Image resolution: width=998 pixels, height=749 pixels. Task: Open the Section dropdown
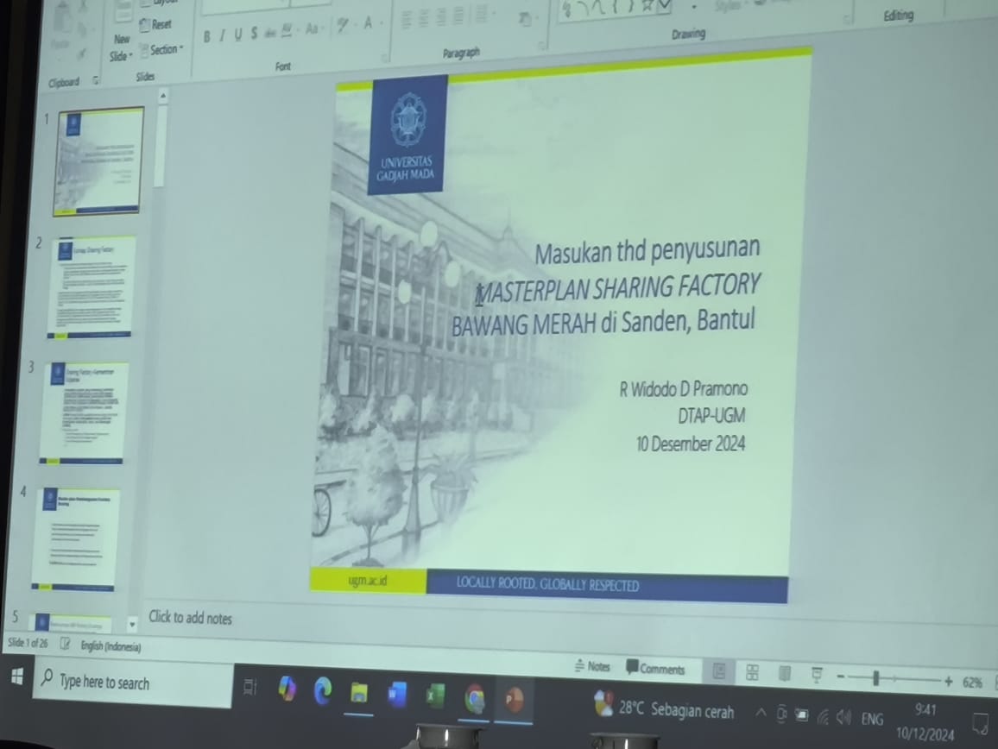point(161,50)
